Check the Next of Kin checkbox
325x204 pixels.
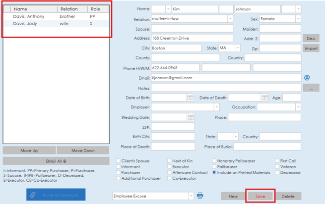pyautogui.click(x=169, y=161)
